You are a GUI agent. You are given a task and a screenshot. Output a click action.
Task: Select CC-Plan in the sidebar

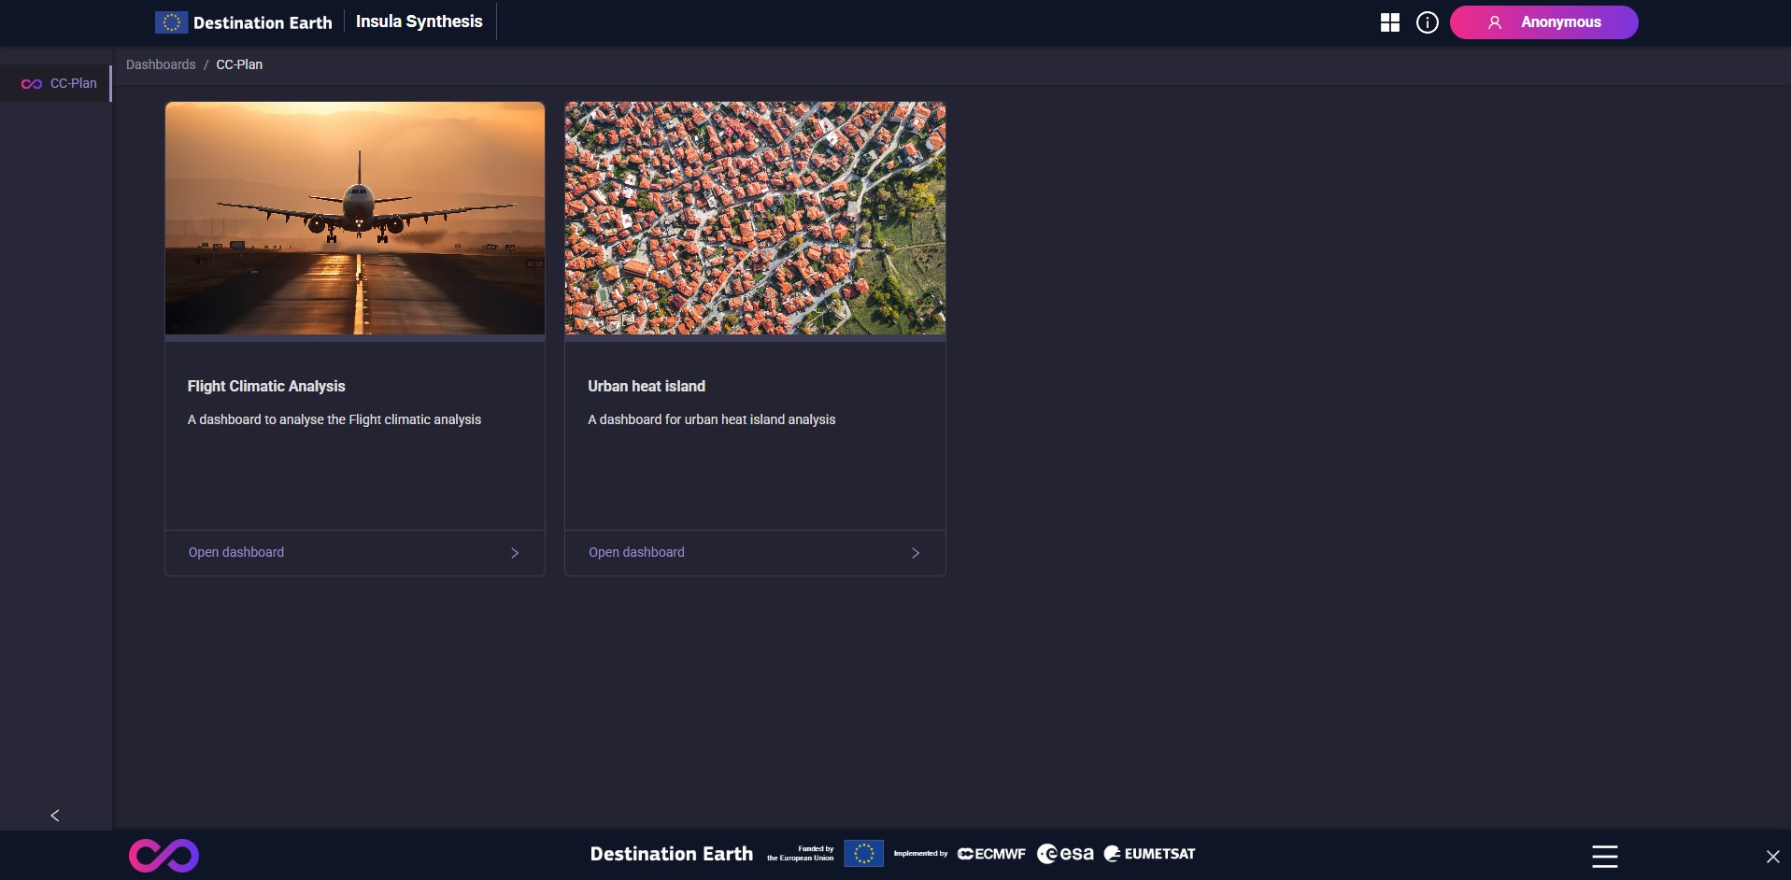tap(73, 83)
